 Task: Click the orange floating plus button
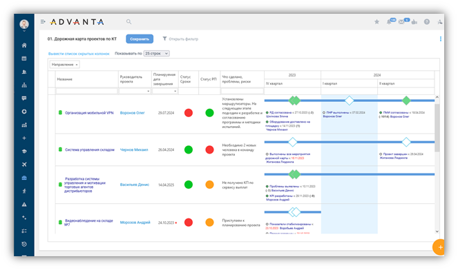439,247
